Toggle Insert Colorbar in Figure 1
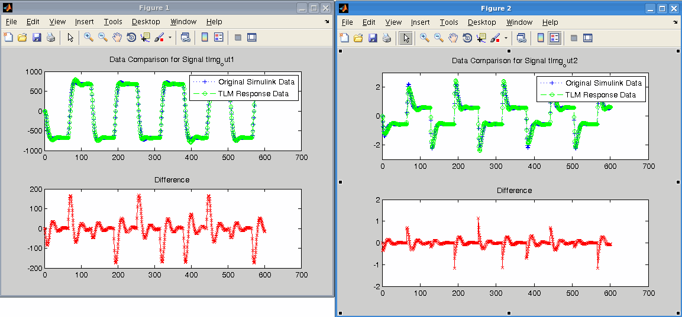The height and width of the screenshot is (317, 682). (x=205, y=38)
